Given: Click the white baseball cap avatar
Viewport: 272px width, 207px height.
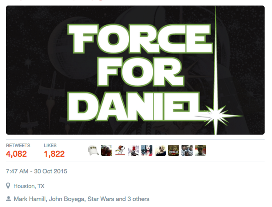Looking at the screenshot, I should 93,150.
